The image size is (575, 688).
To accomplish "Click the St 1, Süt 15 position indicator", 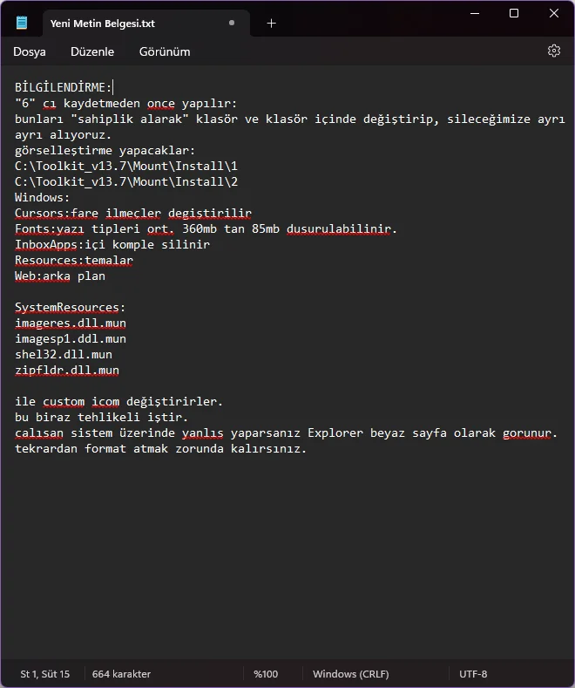I will [x=45, y=674].
